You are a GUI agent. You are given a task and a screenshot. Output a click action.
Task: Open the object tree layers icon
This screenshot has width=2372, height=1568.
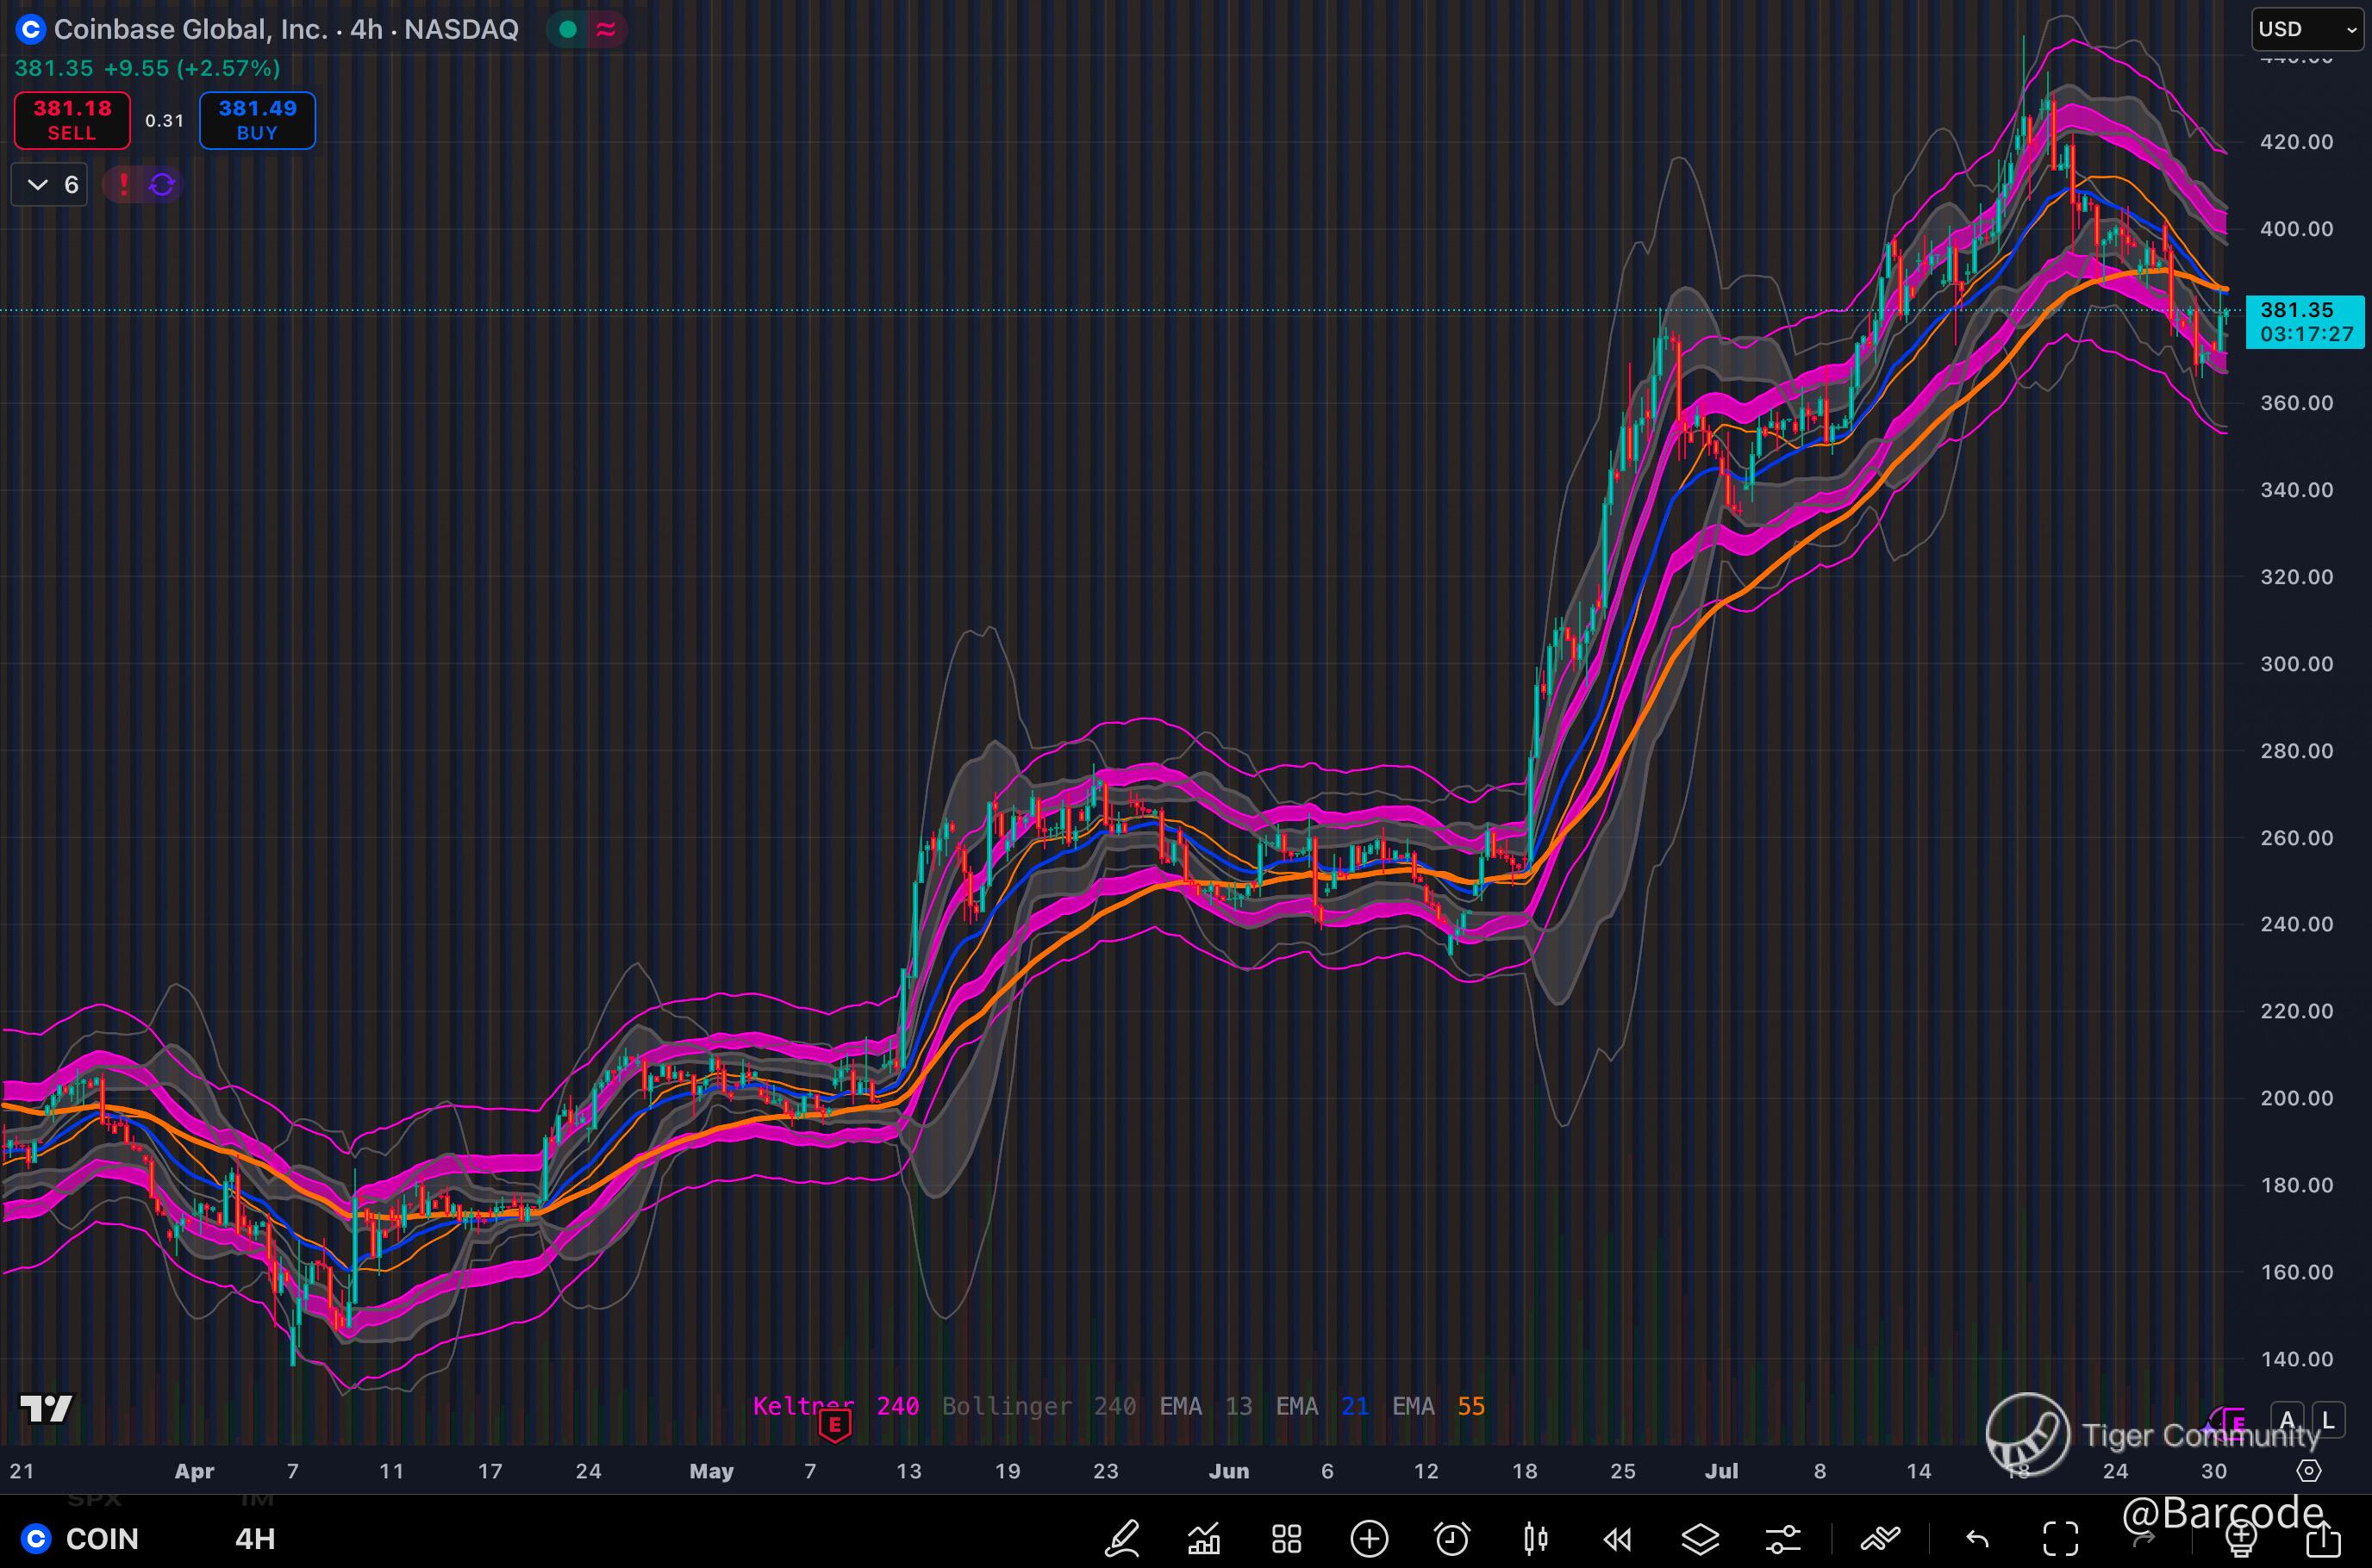click(x=1700, y=1538)
